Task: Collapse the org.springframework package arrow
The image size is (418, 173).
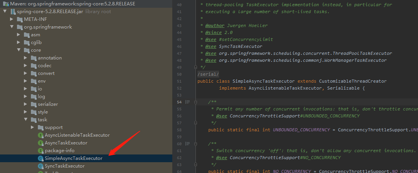Action: (x=12, y=27)
